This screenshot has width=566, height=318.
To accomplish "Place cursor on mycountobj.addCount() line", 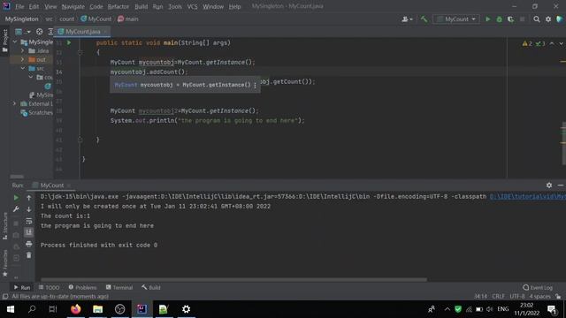I will tap(149, 72).
